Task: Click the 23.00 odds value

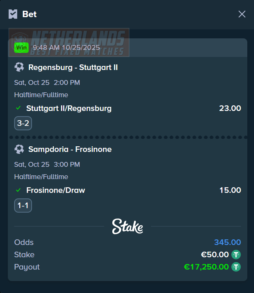Action: tap(230, 108)
